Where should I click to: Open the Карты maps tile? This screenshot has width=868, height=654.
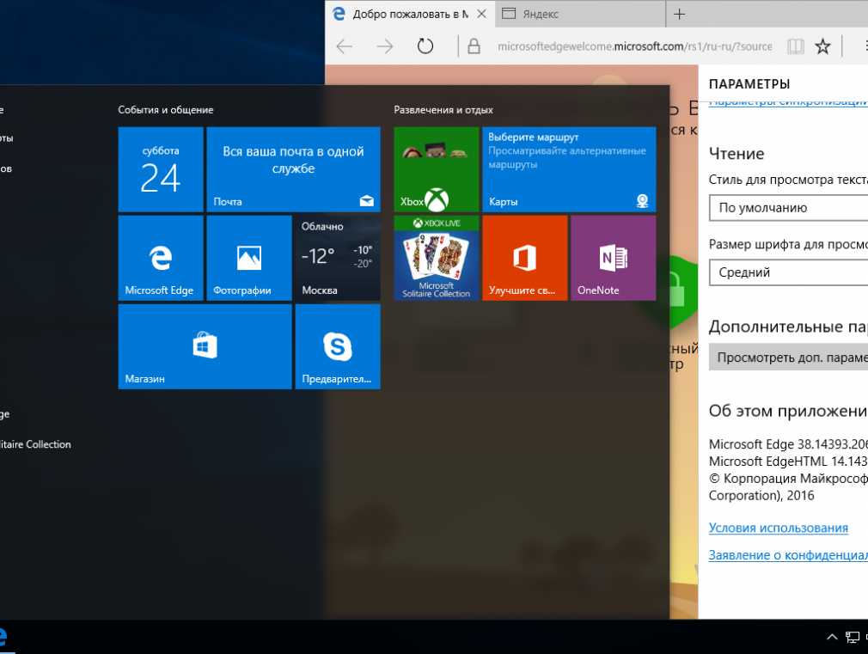[569, 169]
